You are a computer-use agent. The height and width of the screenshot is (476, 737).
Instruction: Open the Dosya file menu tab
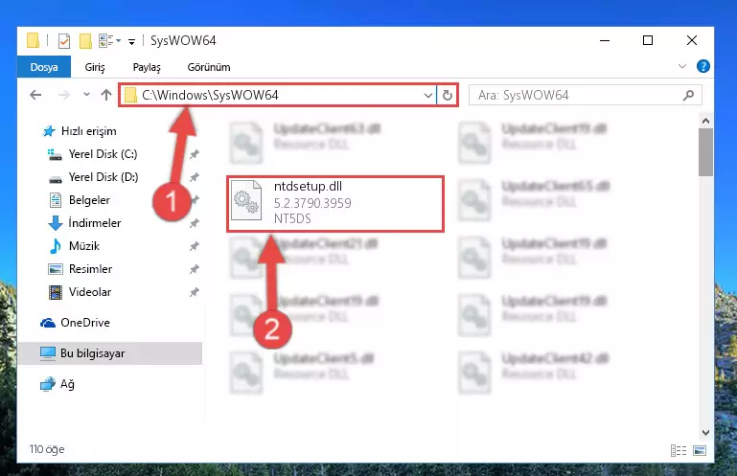coord(44,67)
